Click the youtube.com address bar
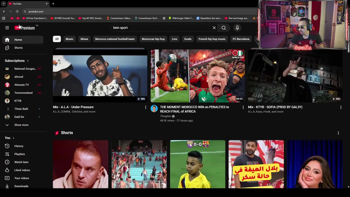350x197 pixels. [x=139, y=11]
